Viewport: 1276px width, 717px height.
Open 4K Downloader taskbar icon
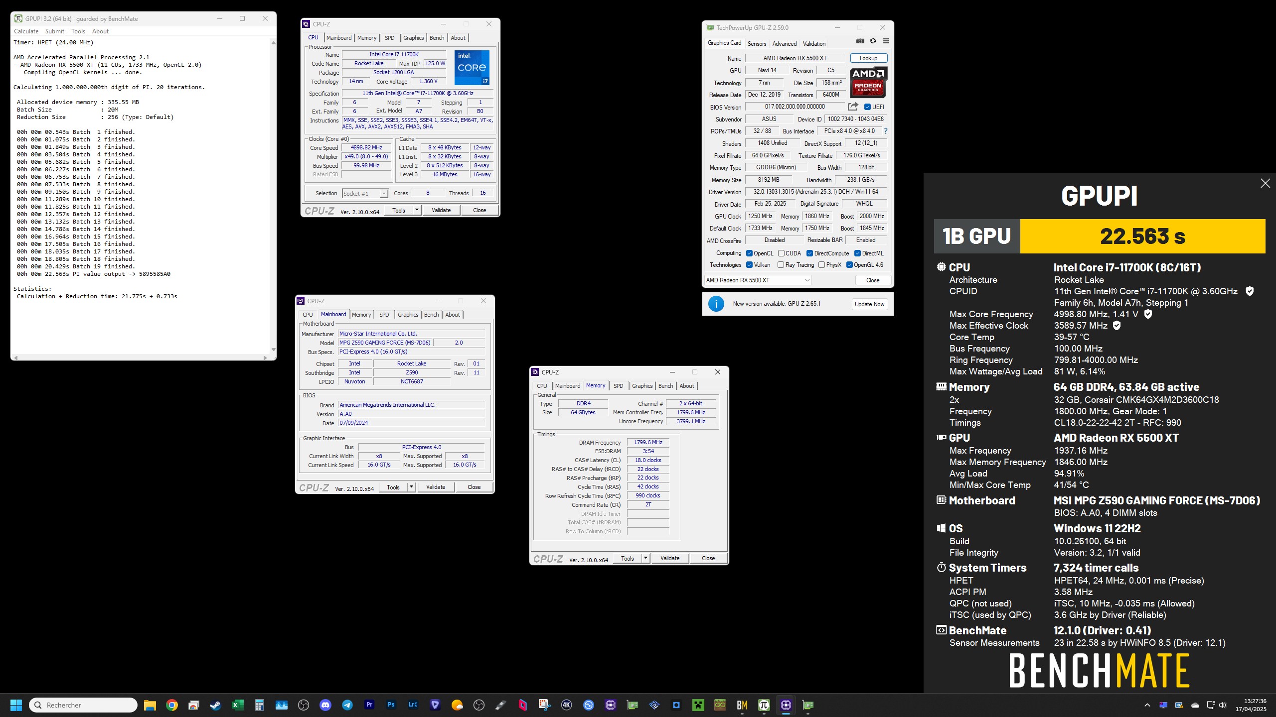click(x=566, y=705)
